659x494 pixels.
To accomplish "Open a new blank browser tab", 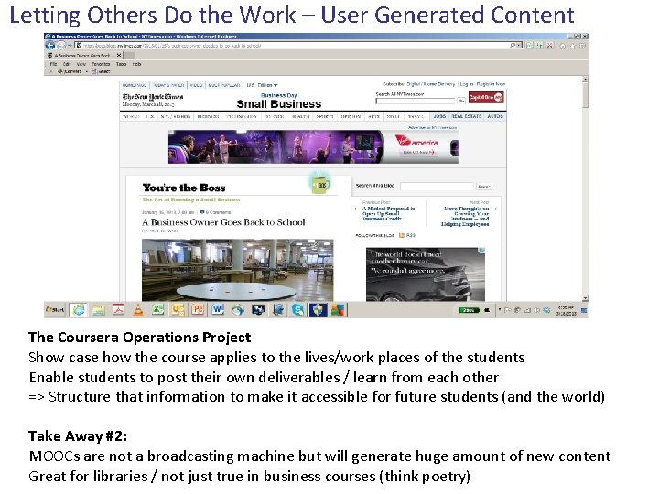I will point(130,55).
